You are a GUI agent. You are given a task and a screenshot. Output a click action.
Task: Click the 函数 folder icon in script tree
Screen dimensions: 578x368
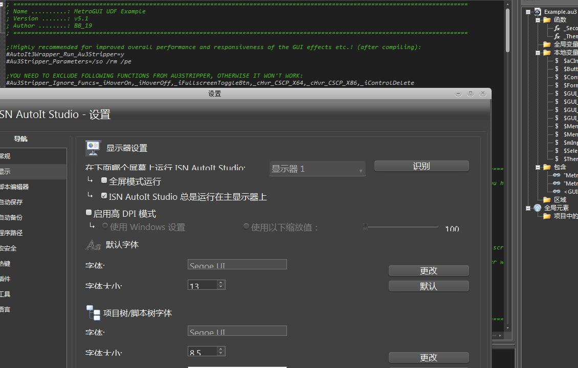tap(547, 20)
